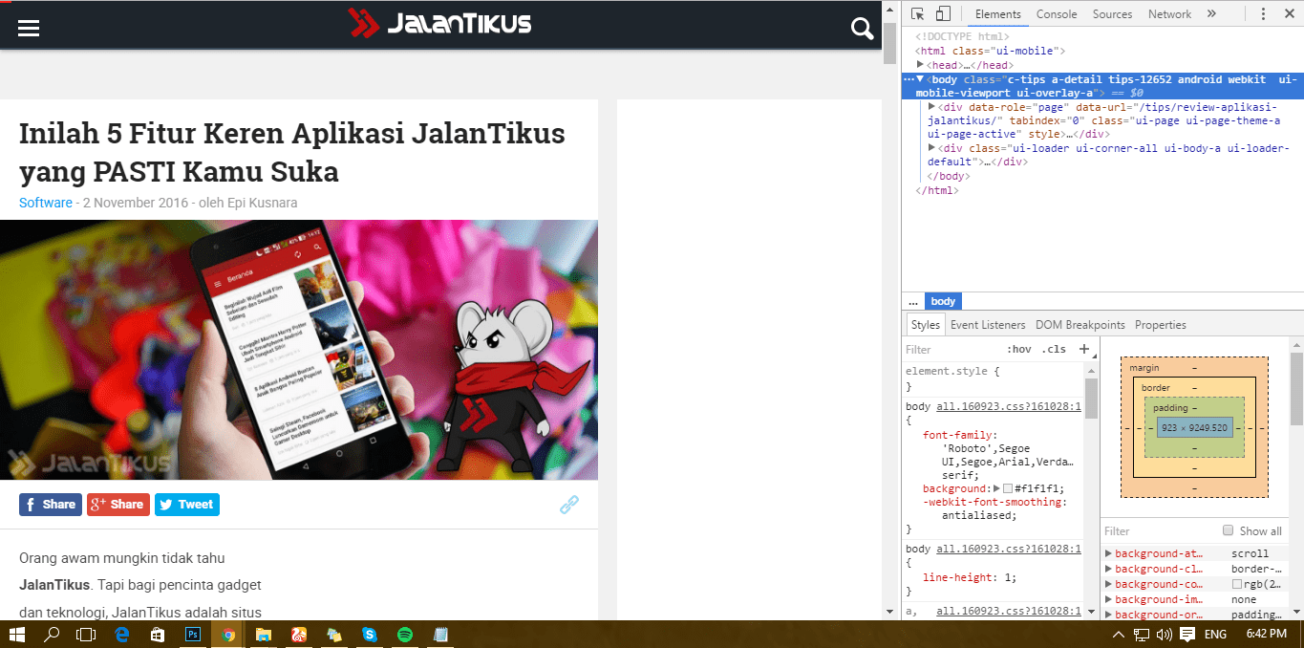Open #f1f1f1 background color swatch
Viewport: 1304px width, 648px height.
(1008, 488)
